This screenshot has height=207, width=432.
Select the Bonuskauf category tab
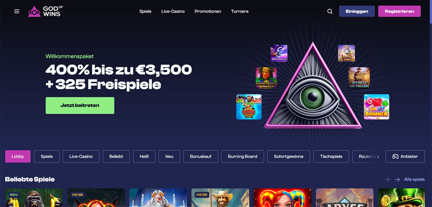201,157
